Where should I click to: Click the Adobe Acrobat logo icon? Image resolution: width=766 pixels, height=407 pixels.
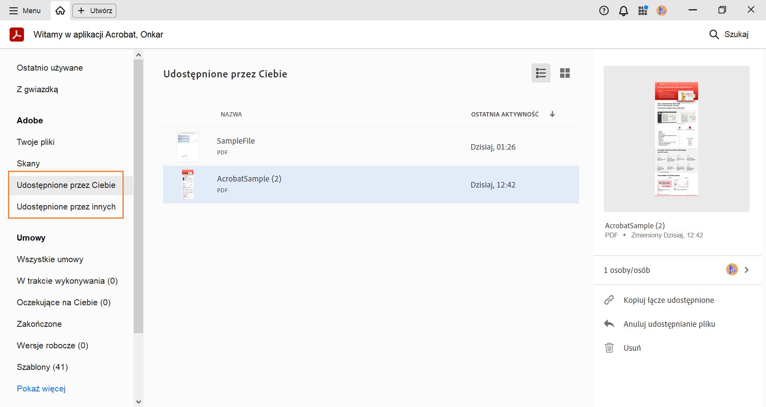pyautogui.click(x=17, y=34)
